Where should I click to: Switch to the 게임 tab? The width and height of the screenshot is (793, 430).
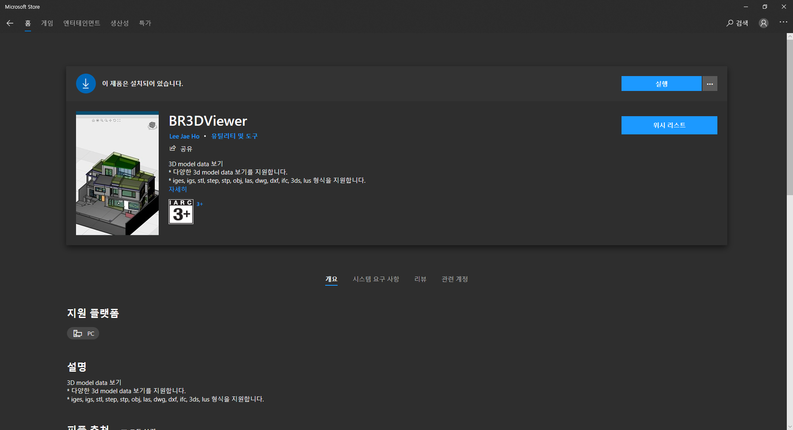tap(47, 23)
